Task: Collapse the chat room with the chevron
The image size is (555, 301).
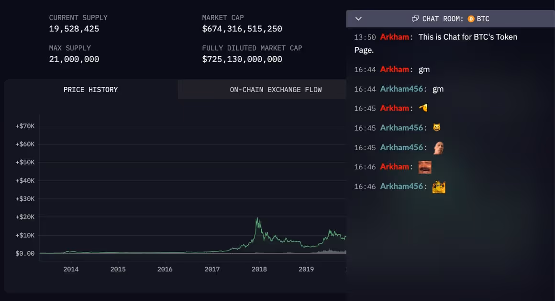Action: coord(358,19)
